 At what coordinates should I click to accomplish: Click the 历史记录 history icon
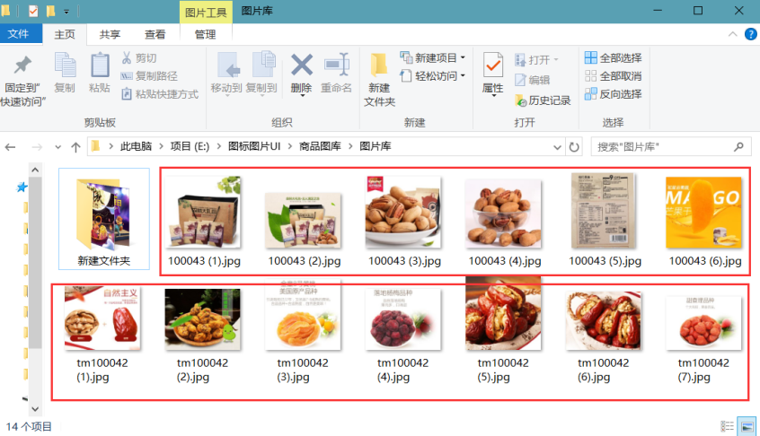(520, 100)
